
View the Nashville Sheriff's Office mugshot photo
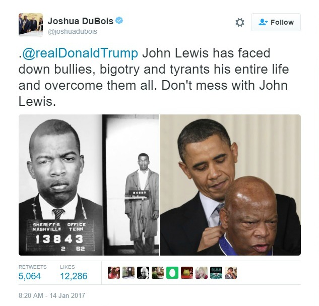(60, 185)
